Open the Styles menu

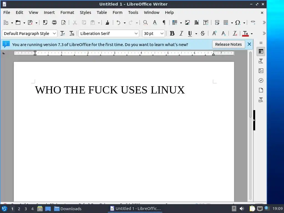coord(85,12)
